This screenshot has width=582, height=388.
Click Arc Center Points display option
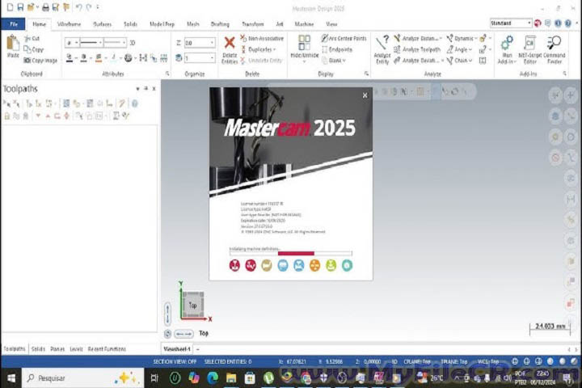click(x=344, y=38)
